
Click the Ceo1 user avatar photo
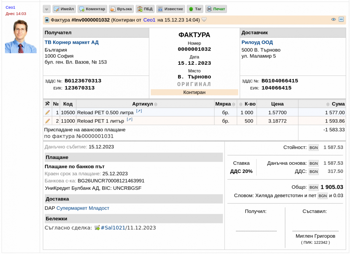click(21, 36)
